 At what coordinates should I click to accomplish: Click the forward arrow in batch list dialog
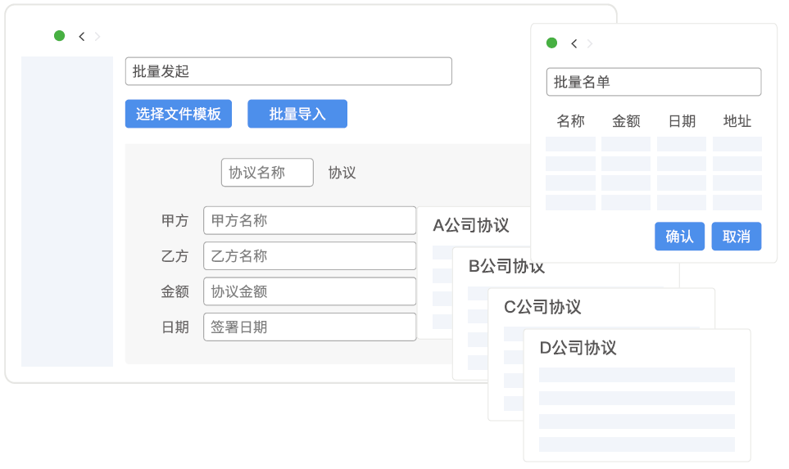click(x=590, y=43)
